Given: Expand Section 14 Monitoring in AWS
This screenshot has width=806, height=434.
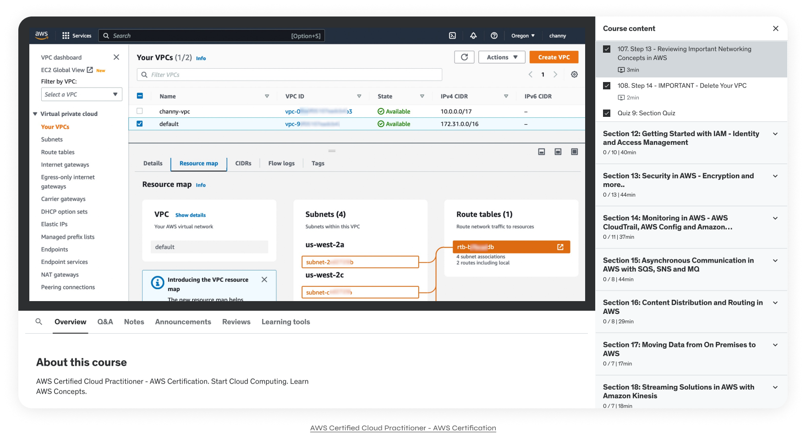Looking at the screenshot, I should click(775, 218).
